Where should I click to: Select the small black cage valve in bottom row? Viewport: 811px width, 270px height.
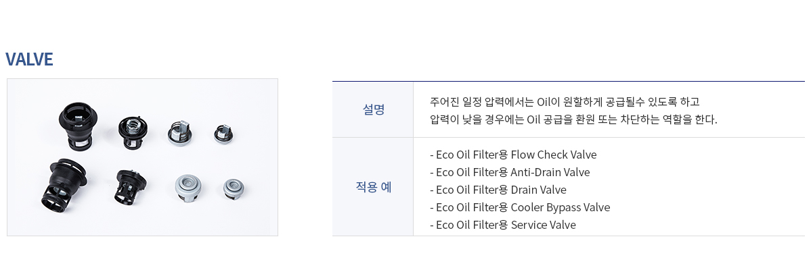coord(131,186)
